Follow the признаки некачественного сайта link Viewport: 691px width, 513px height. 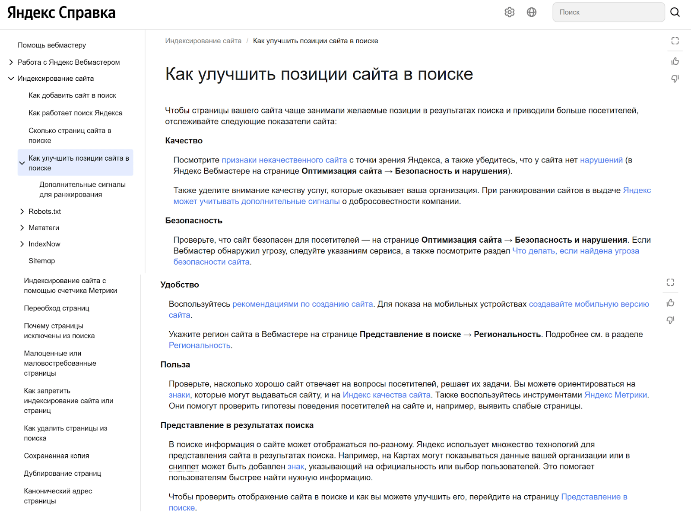pos(284,160)
